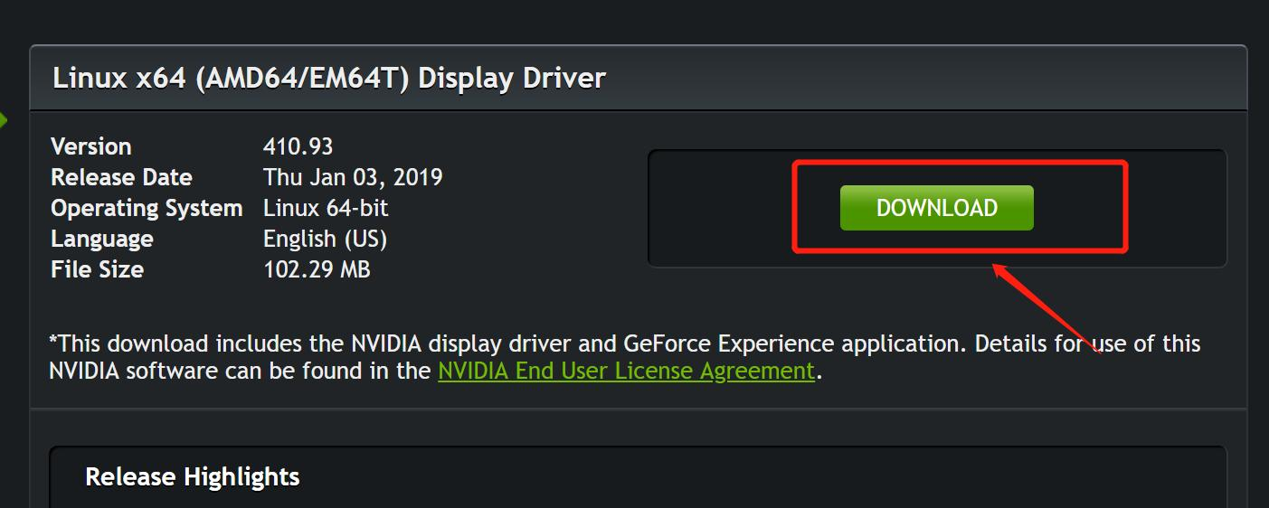This screenshot has width=1269, height=508.
Task: Click the Operating System label
Action: point(147,208)
